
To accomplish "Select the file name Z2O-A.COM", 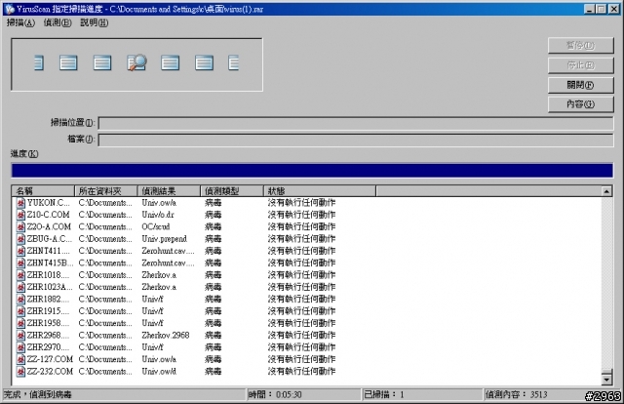I will tap(49, 226).
